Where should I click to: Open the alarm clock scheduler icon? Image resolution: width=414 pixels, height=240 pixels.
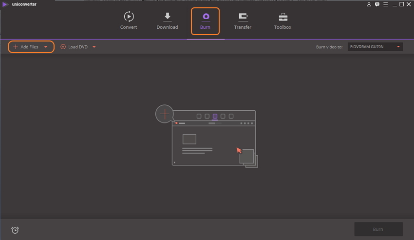[15, 230]
